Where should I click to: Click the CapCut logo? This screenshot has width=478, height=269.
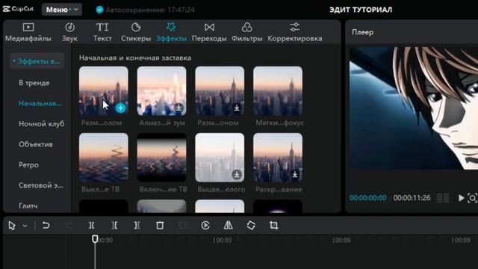pyautogui.click(x=18, y=9)
